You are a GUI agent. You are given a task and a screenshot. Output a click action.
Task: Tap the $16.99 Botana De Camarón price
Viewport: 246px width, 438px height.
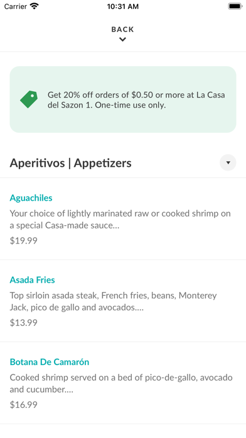23,405
